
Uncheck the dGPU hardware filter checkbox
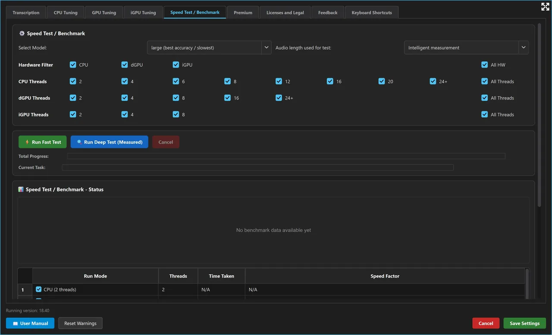[125, 65]
